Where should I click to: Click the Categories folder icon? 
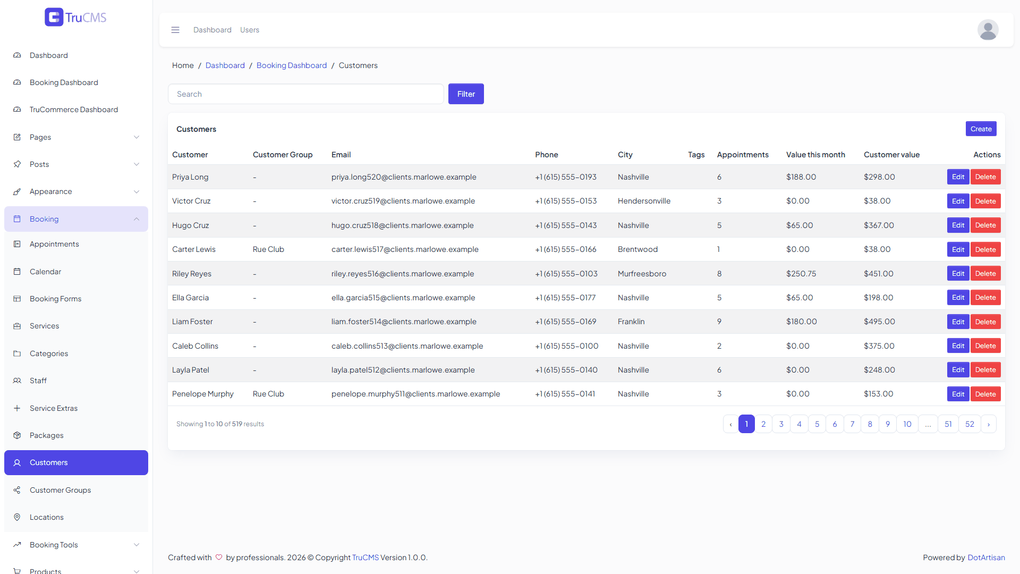(x=17, y=353)
